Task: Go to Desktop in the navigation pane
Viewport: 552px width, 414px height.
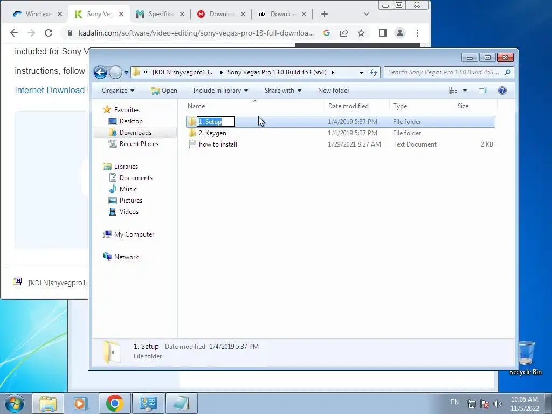Action: click(131, 121)
